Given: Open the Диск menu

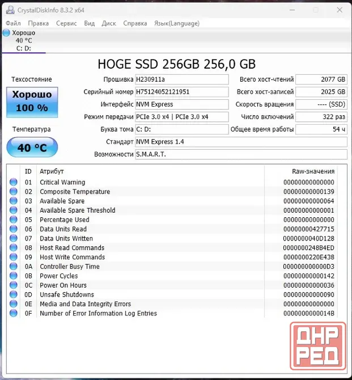Looking at the screenshot, I should tap(109, 23).
